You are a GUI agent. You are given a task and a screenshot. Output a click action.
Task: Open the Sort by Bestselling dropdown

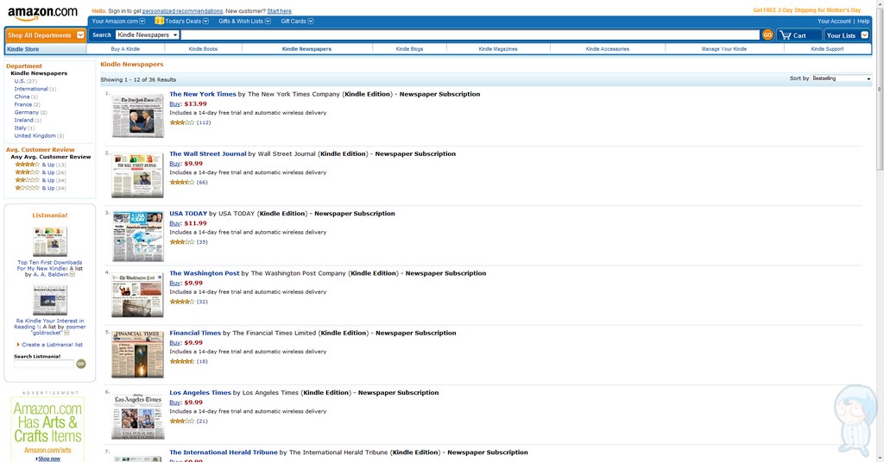point(842,78)
